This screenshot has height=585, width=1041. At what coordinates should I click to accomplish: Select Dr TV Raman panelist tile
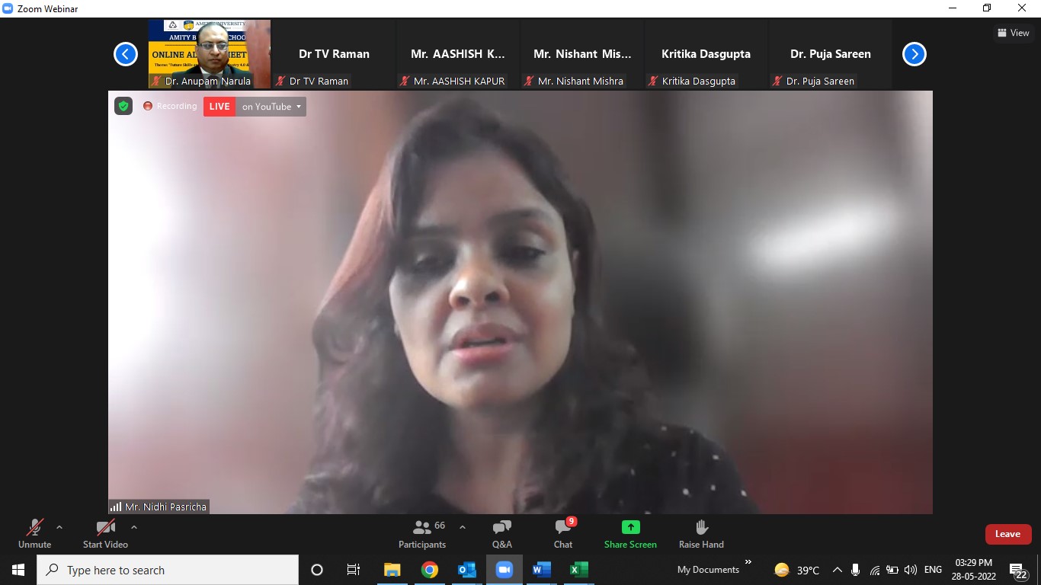coord(334,54)
